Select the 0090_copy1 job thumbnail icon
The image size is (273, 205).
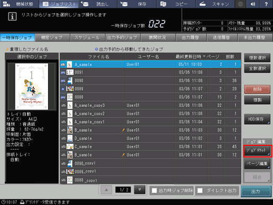(70, 163)
